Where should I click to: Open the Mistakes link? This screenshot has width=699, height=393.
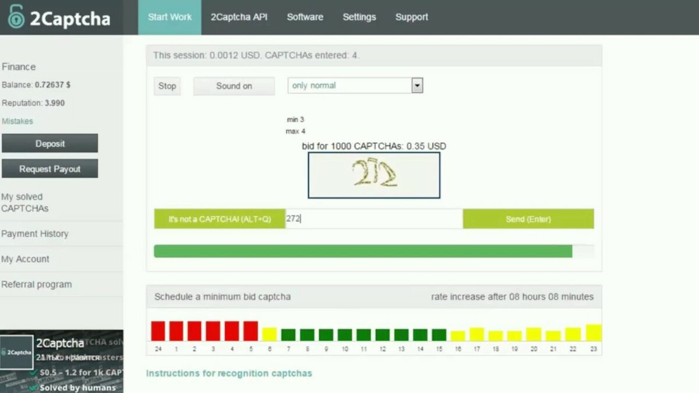point(16,121)
